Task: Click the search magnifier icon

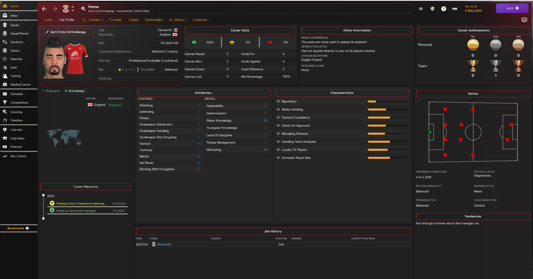Action: tap(83, 9)
